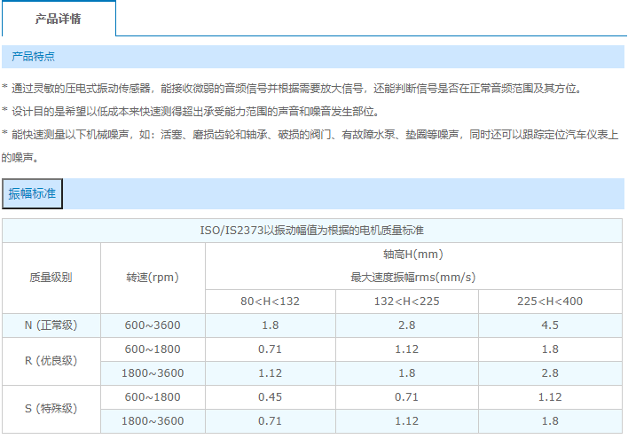Click the 4.5 value cell
Viewport: 628px width, 439px height.
[x=550, y=325]
